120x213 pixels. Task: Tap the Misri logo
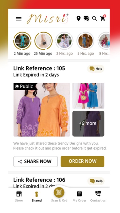47,19
